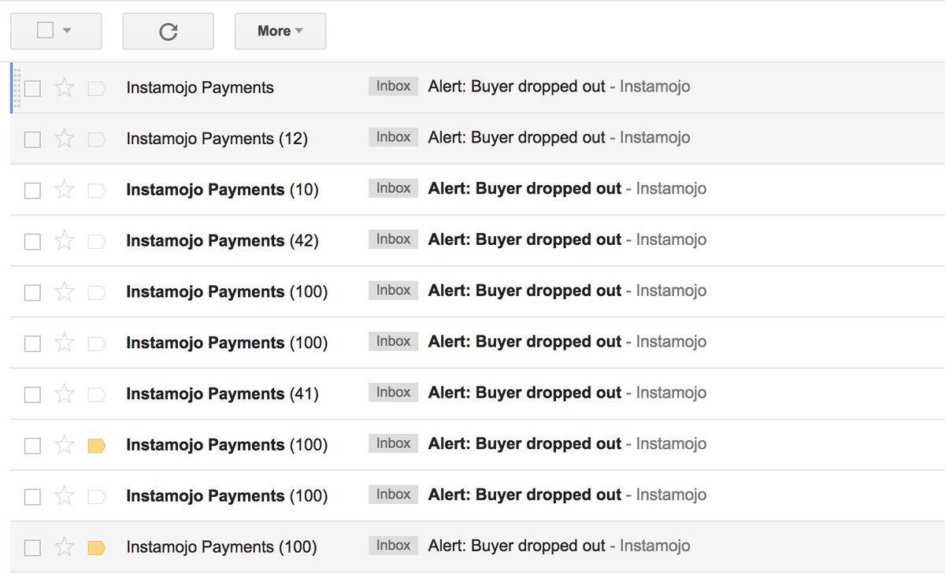Image resolution: width=945 pixels, height=578 pixels.
Task: Select the checkbox of the Instamojo Payments (12) thread
Action: (32, 139)
